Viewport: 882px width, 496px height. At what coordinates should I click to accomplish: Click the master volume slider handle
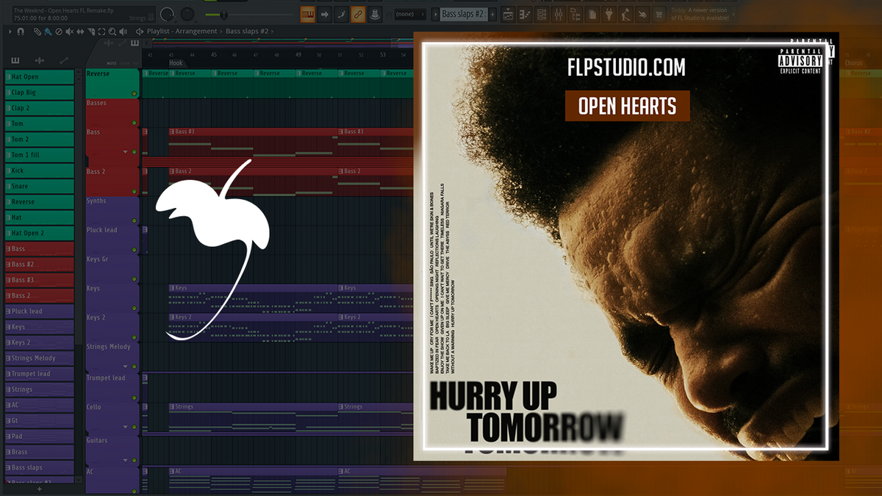[x=223, y=14]
